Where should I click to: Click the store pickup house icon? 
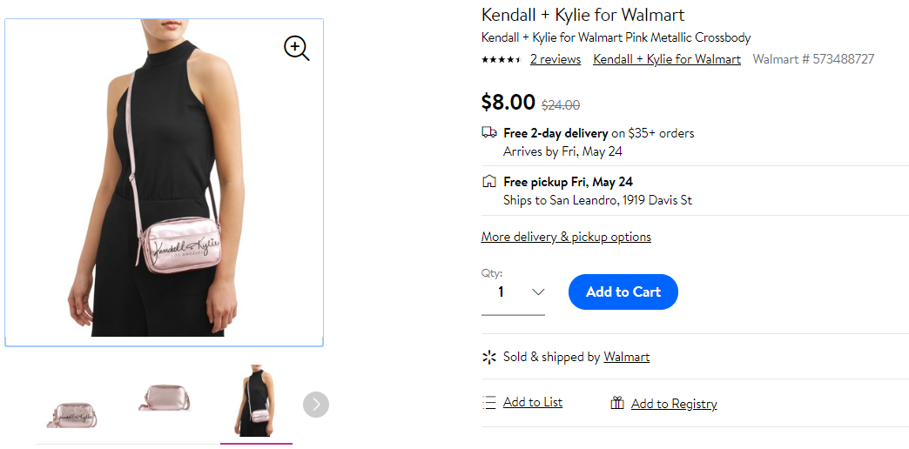coord(489,181)
